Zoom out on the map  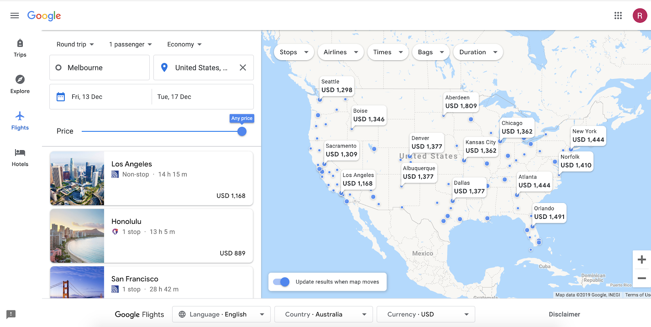tap(642, 278)
